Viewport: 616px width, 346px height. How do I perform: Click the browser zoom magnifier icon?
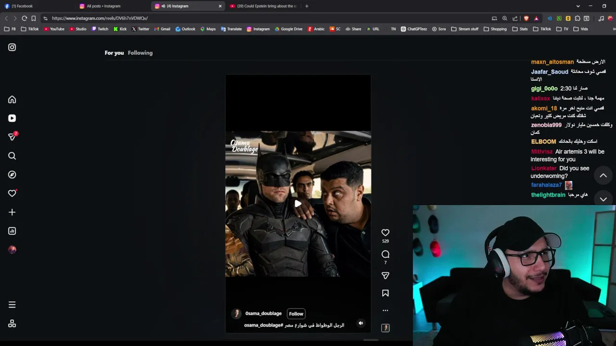(504, 18)
